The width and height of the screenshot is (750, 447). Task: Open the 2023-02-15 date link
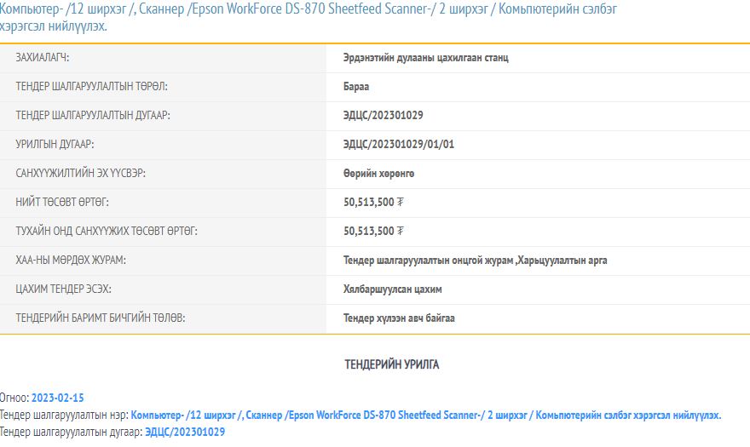pyautogui.click(x=58, y=398)
